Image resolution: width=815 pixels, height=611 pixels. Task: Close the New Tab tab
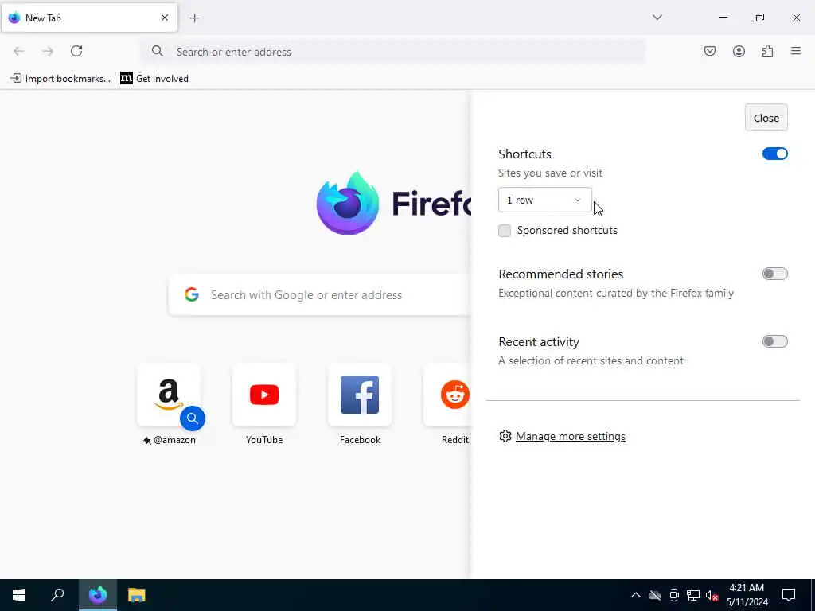(x=165, y=18)
